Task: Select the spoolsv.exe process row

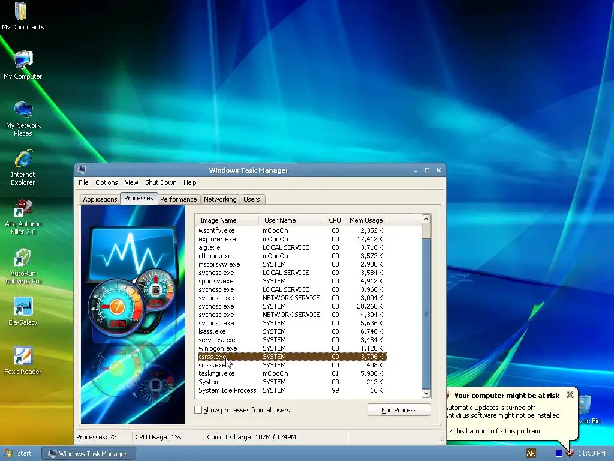Action: coord(291,281)
